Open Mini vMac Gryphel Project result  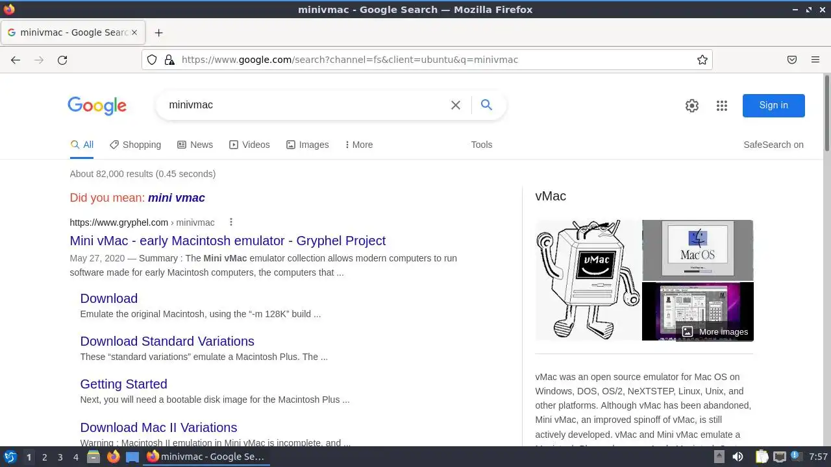pos(227,241)
